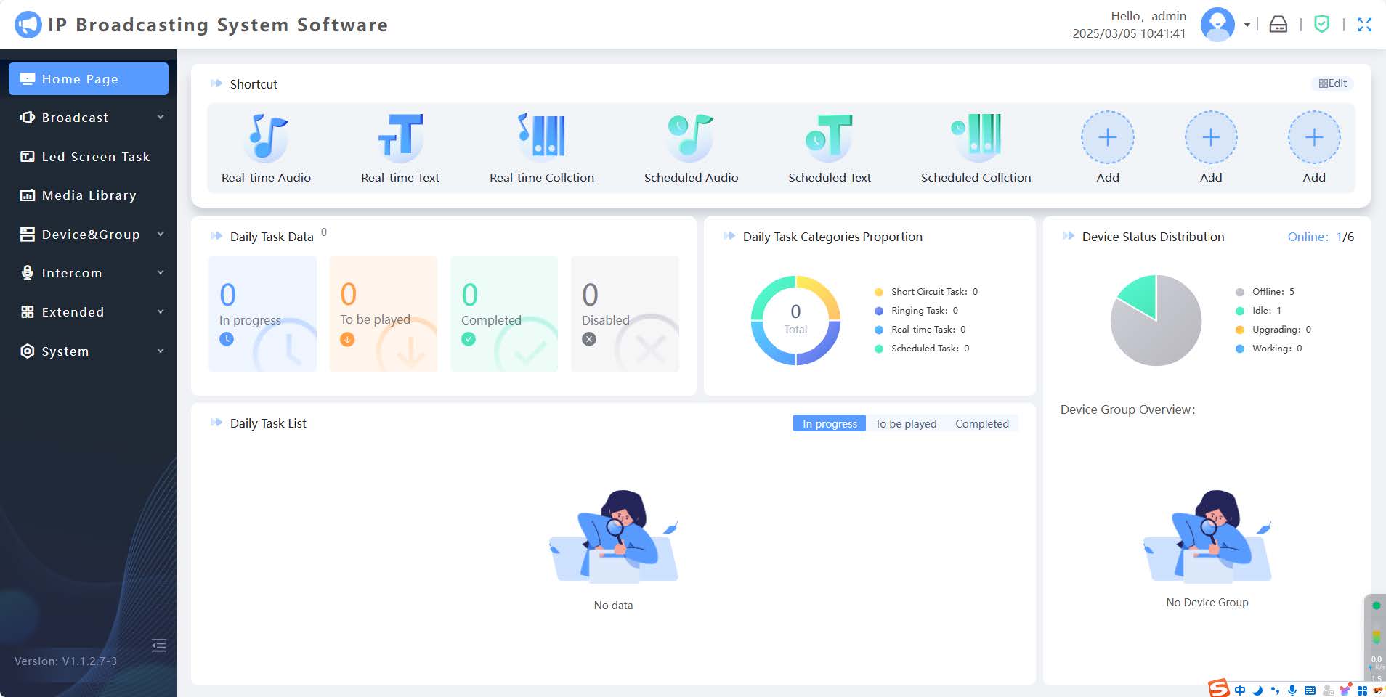The height and width of the screenshot is (697, 1386).
Task: Click the admin user avatar
Action: point(1217,25)
